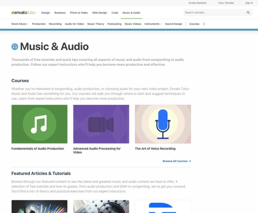258x213 pixels.
Task: Select the Music & Audio tab
Action: click(x=131, y=13)
